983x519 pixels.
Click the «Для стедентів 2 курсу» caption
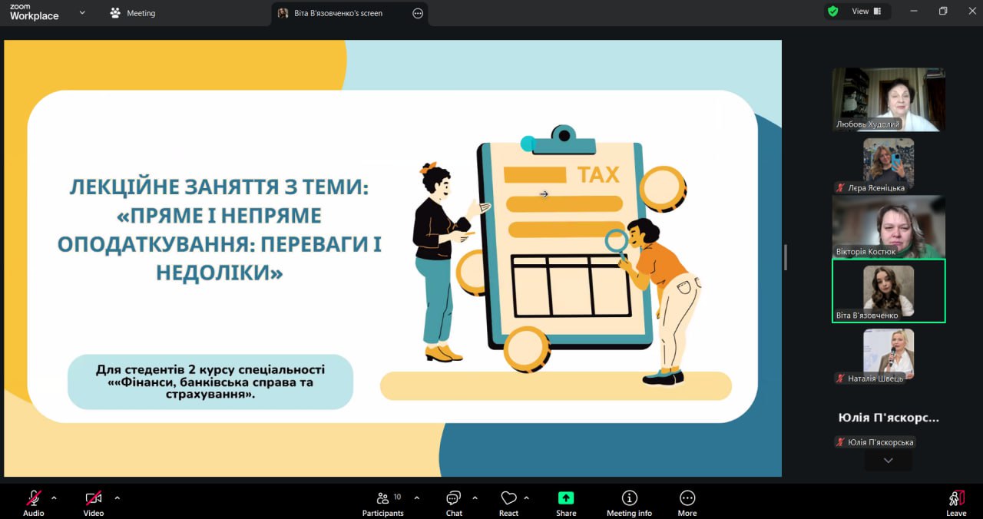click(x=210, y=382)
